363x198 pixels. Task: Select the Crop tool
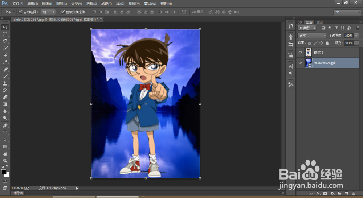[x=5, y=55]
